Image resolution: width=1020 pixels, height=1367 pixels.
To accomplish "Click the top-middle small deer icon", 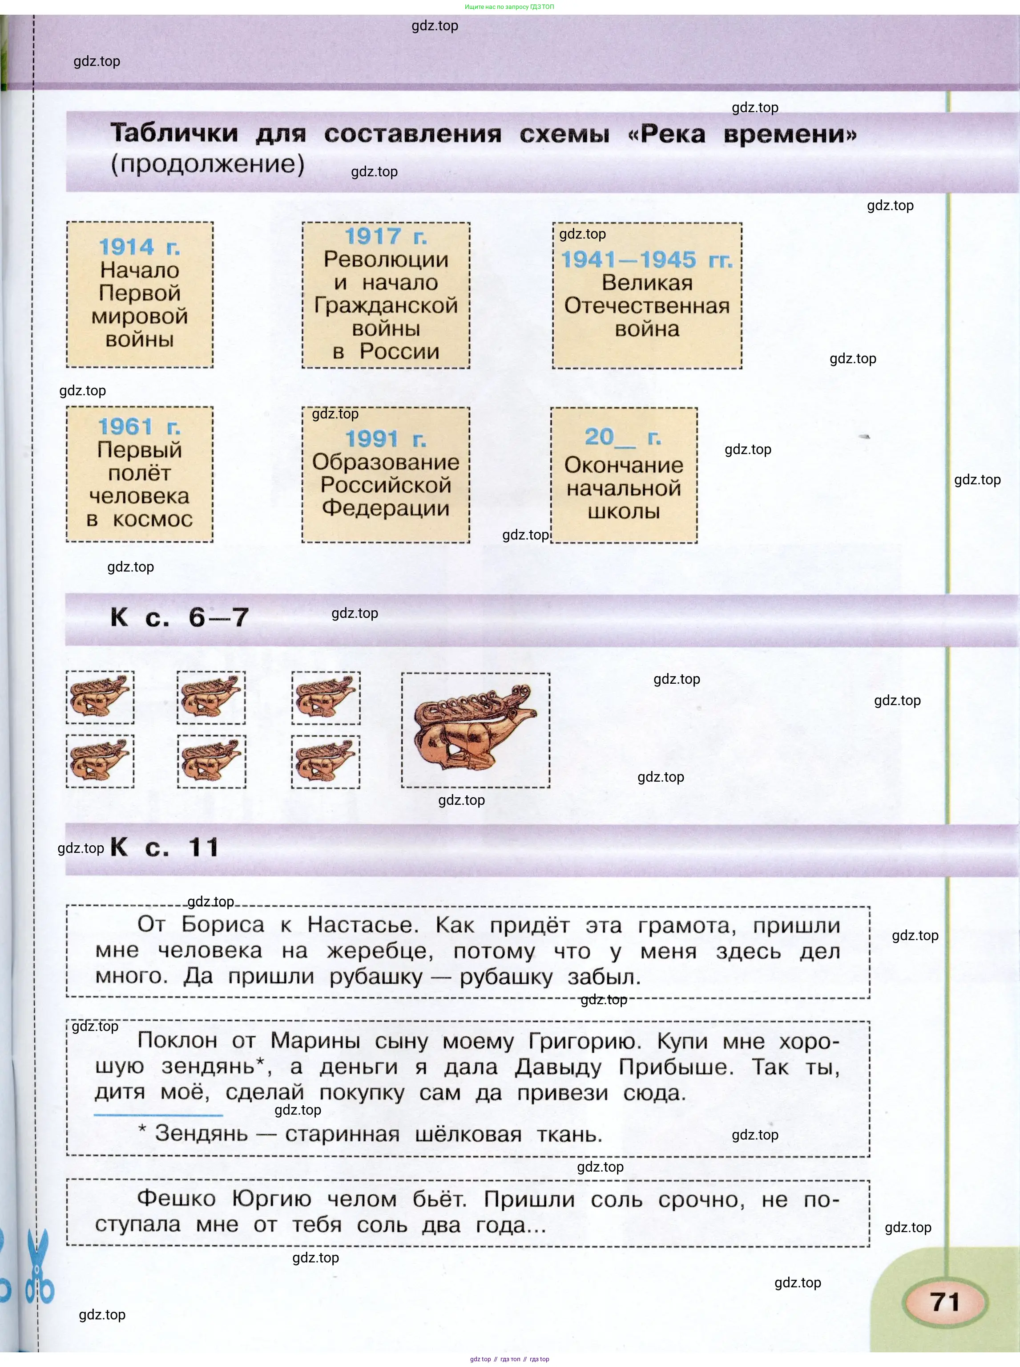I will [x=211, y=698].
